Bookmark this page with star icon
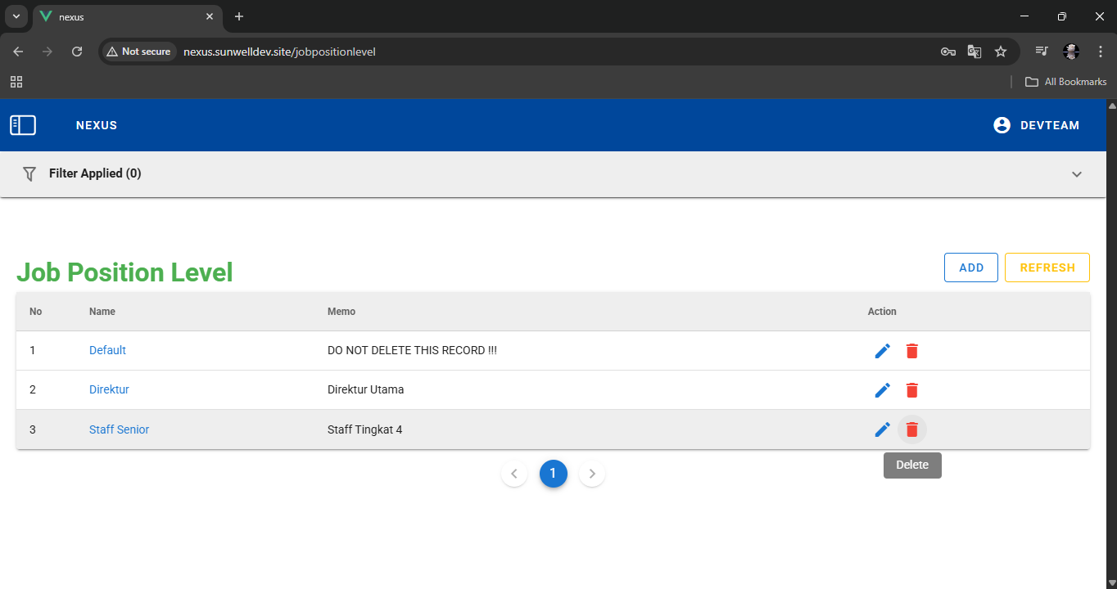The height and width of the screenshot is (589, 1117). click(1000, 52)
